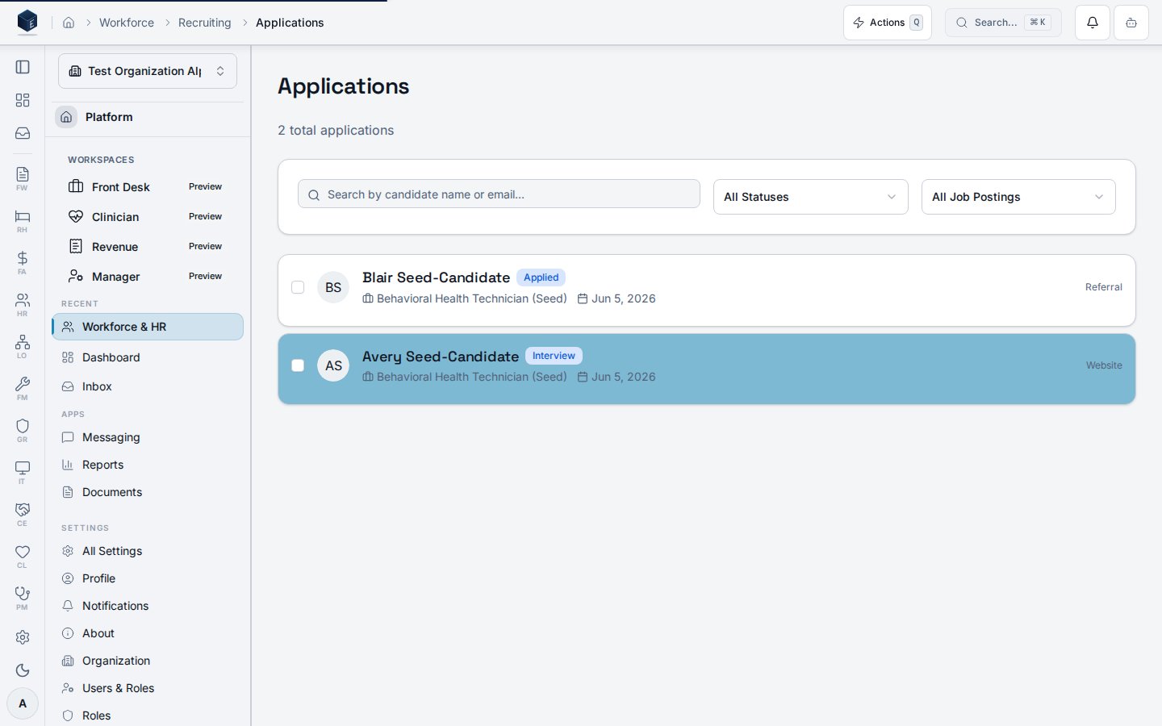Click the global Search box
Screen dimensions: 1162x726
click(x=1003, y=23)
